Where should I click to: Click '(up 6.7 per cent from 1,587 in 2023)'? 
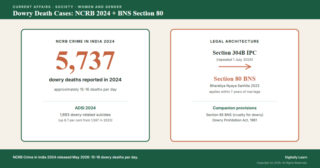pyautogui.click(x=85, y=120)
